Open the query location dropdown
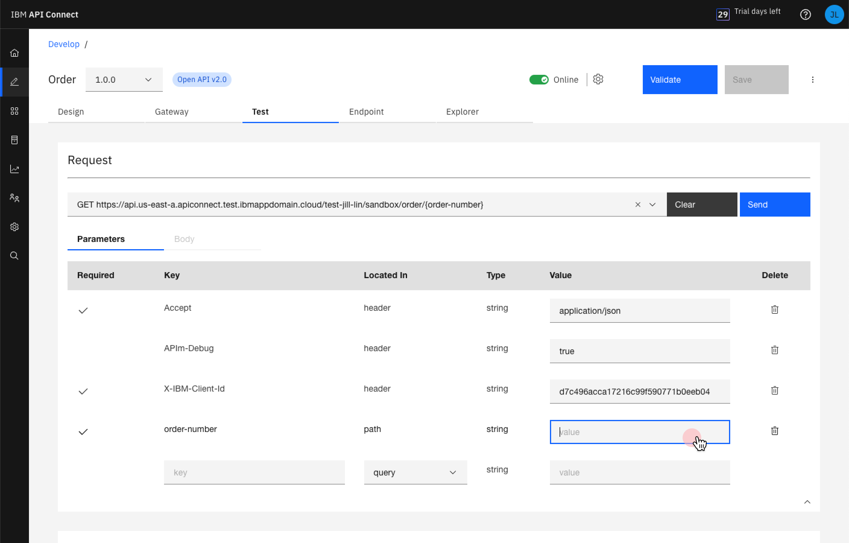This screenshot has height=543, width=849. 415,472
